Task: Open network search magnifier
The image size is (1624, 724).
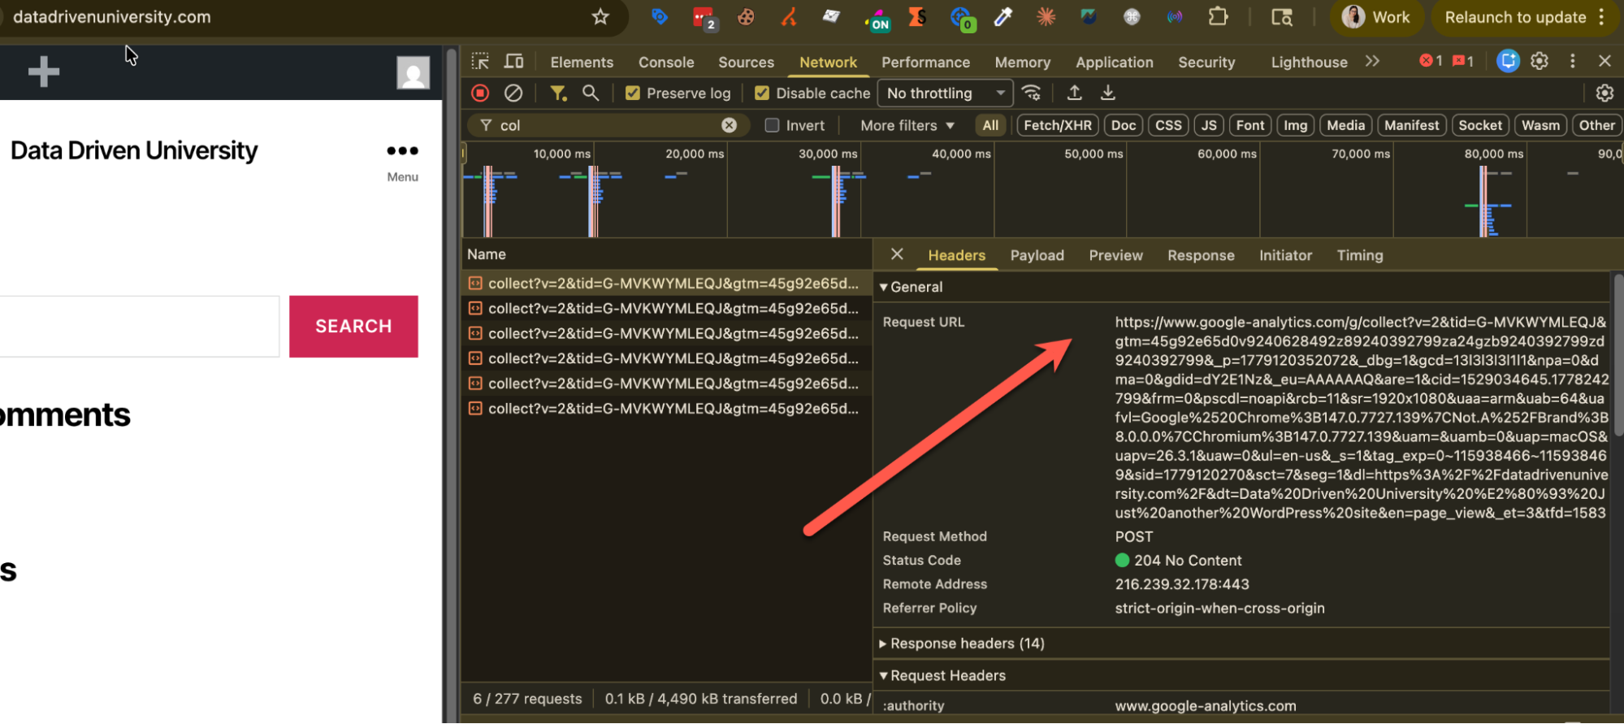Action: tap(591, 93)
